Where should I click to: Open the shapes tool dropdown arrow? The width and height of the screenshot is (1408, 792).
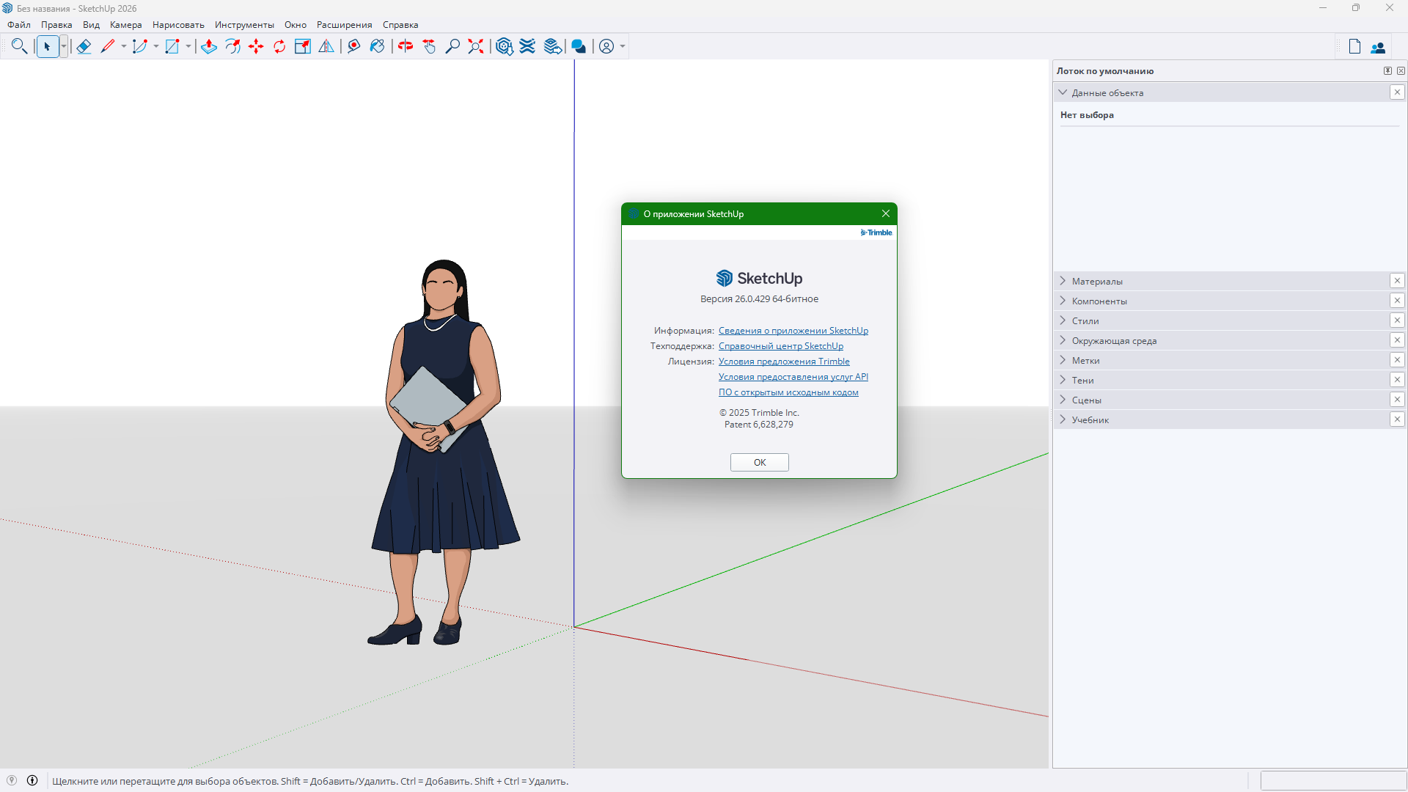[x=188, y=46]
